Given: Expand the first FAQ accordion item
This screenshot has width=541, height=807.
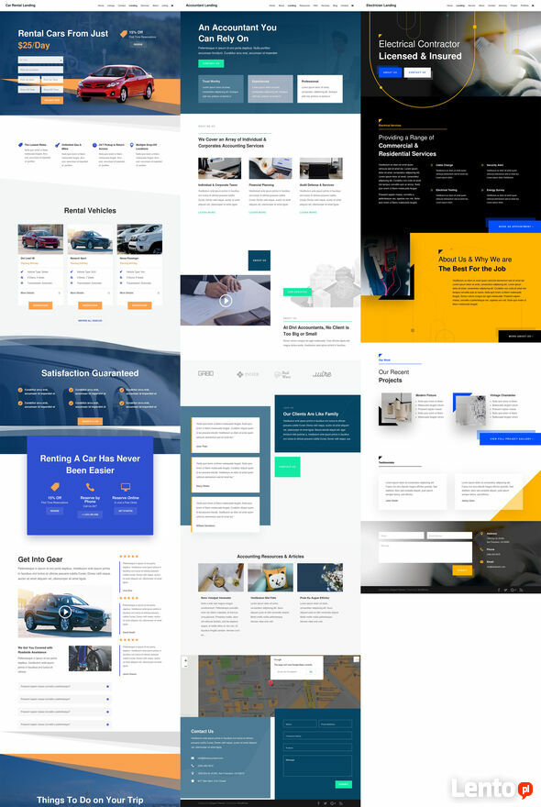Looking at the screenshot, I should click(64, 687).
